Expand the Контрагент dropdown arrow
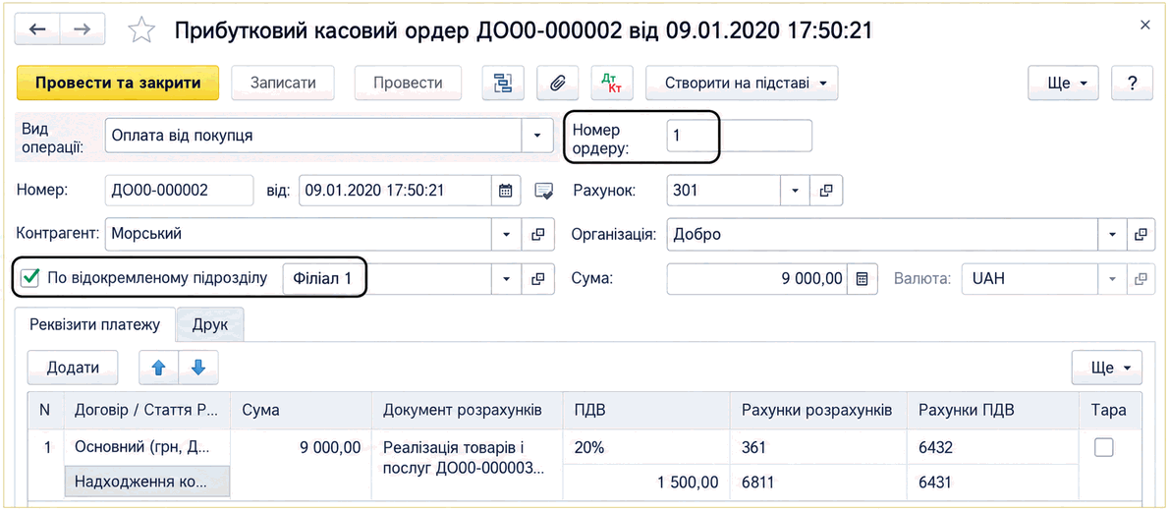Image resolution: width=1169 pixels, height=512 pixels. [x=506, y=234]
